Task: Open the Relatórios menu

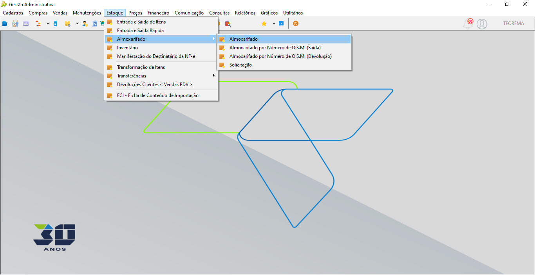Action: pos(245,13)
